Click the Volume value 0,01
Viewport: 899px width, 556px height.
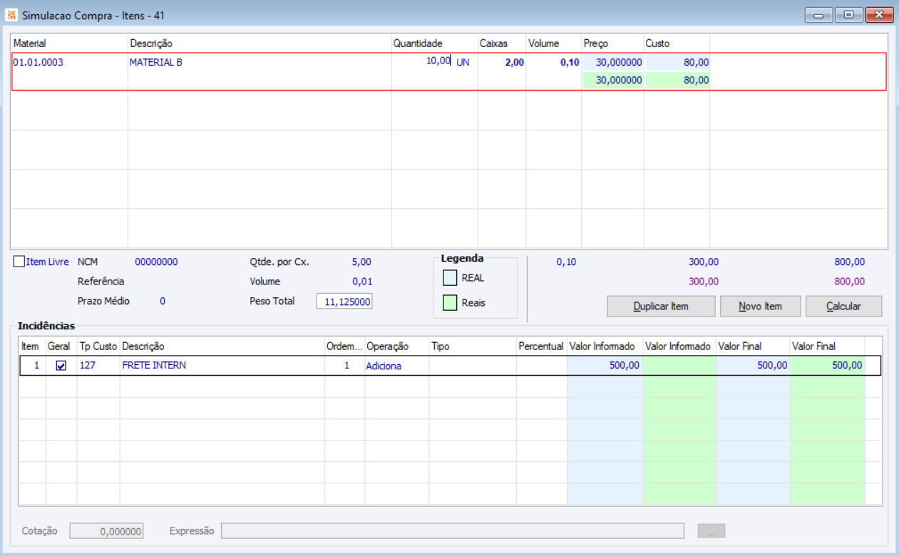click(361, 282)
